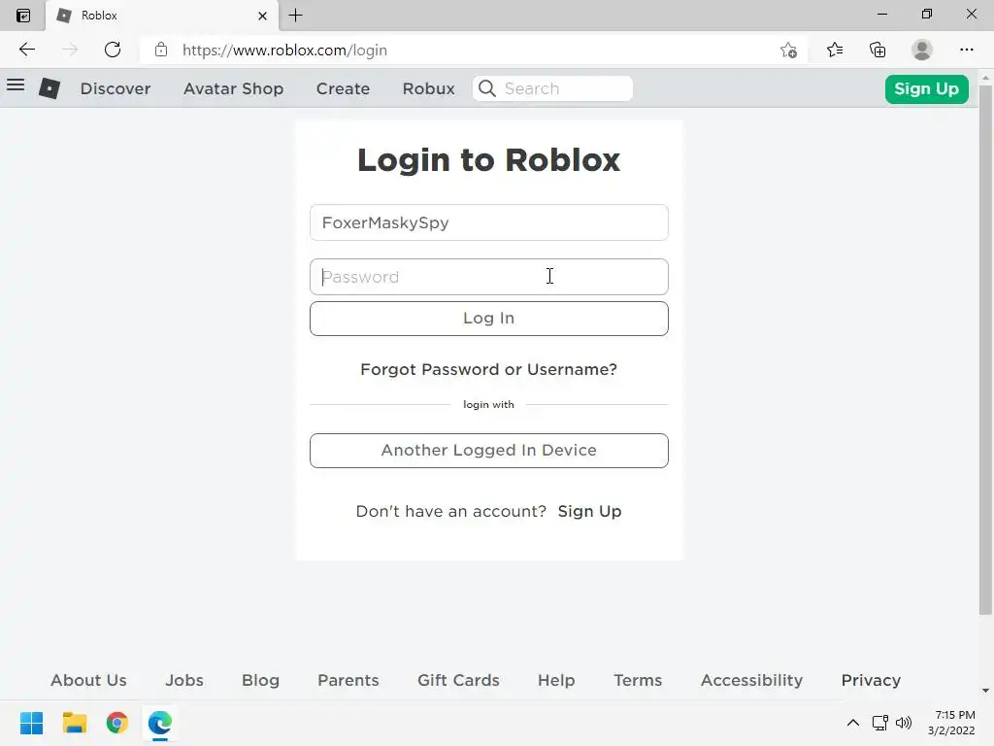994x746 pixels.
Task: Choose Another Logged In Device login
Action: pos(489,451)
